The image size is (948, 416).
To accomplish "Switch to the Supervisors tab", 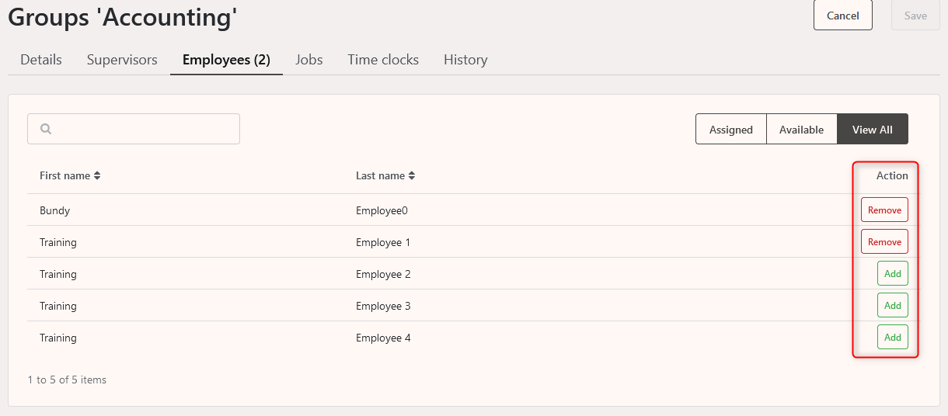I will click(122, 60).
